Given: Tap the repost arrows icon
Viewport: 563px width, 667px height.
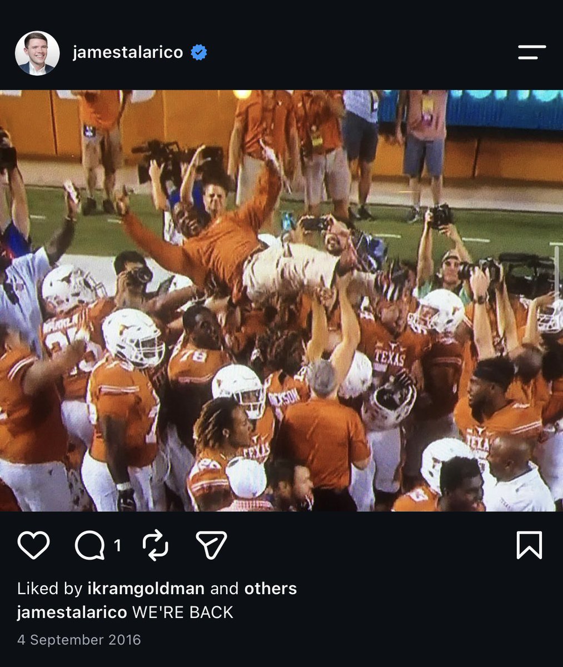Looking at the screenshot, I should pyautogui.click(x=156, y=545).
